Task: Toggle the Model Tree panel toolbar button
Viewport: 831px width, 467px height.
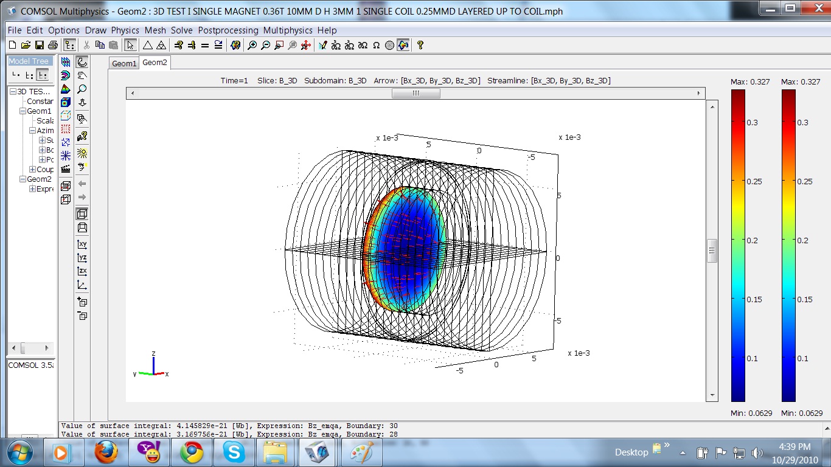Action: pyautogui.click(x=70, y=45)
